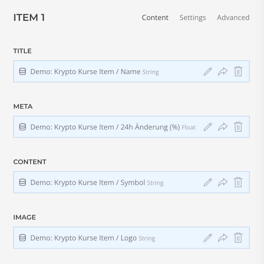The width and height of the screenshot is (264, 264).
Task: Click the share arrow beside Symbol field
Action: tap(223, 182)
